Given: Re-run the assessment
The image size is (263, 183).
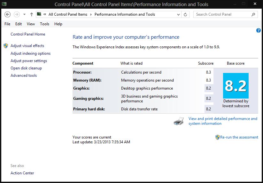Looking at the screenshot, I should pos(239,137).
